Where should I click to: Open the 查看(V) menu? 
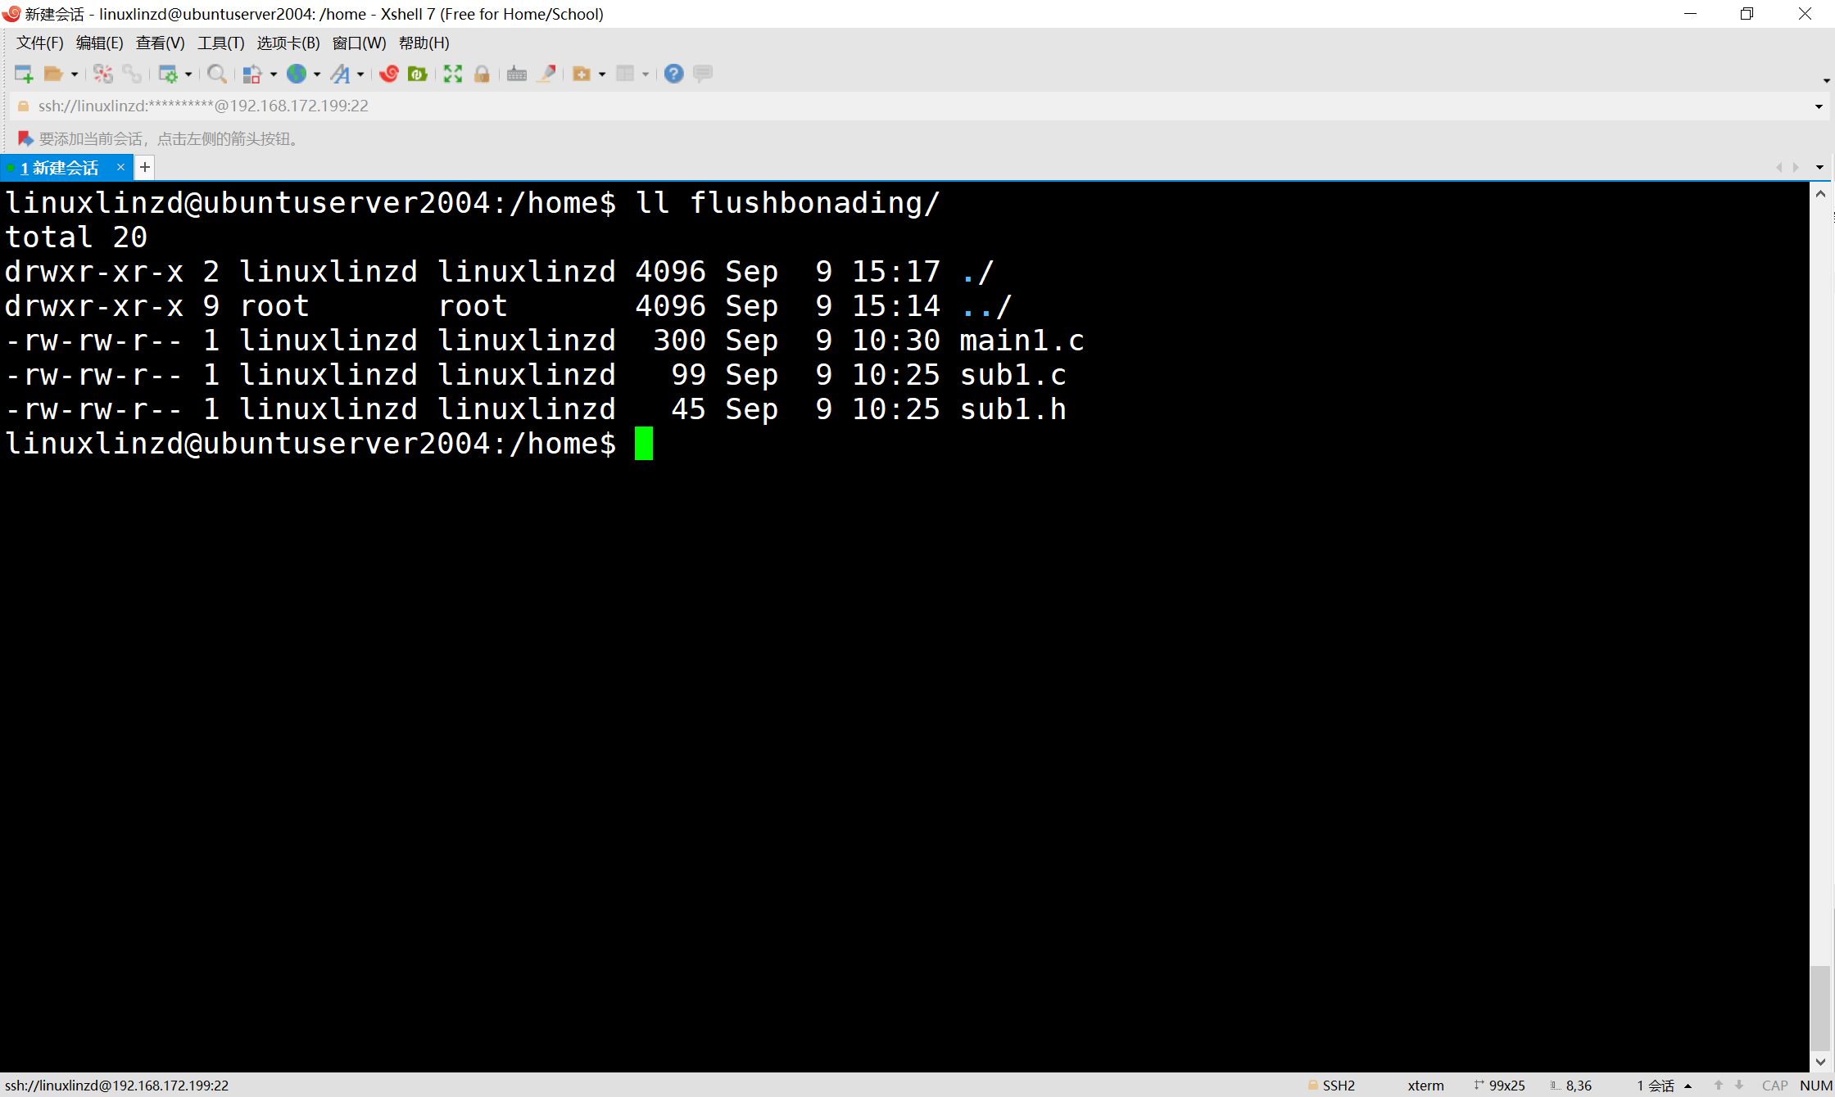click(160, 43)
